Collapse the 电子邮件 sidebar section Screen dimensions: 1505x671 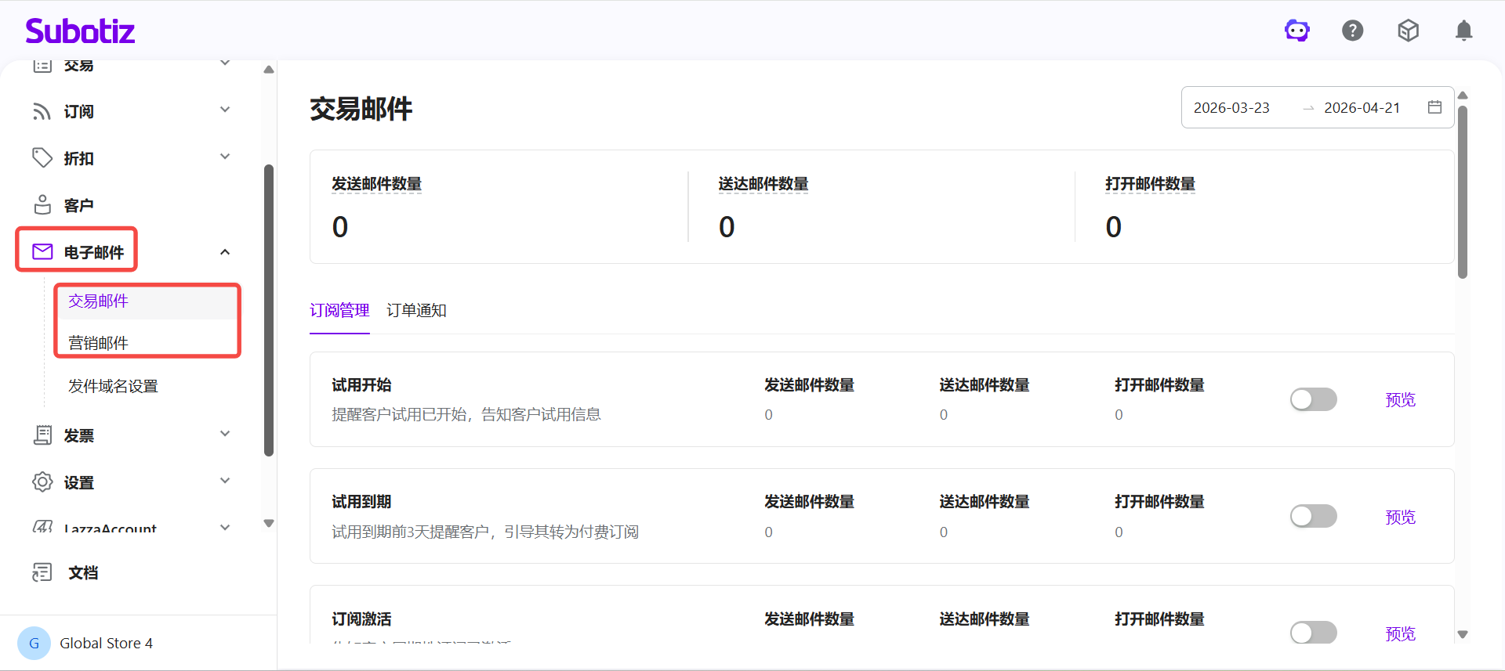(x=225, y=252)
